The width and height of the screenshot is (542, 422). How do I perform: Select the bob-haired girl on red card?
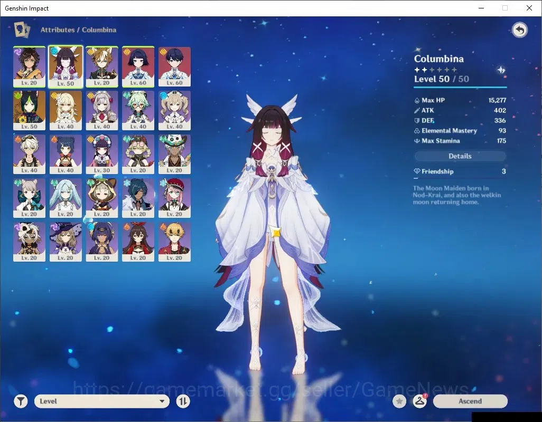(138, 67)
